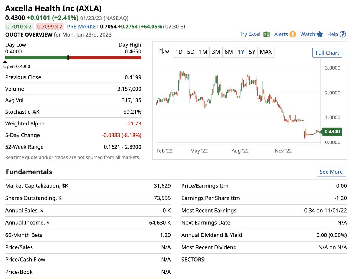The image size is (354, 279).
Task: Click the Fundamentals section heading
Action: point(29,172)
